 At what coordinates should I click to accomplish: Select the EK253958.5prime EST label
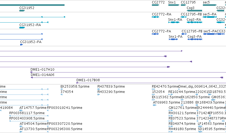click(x=75, y=87)
